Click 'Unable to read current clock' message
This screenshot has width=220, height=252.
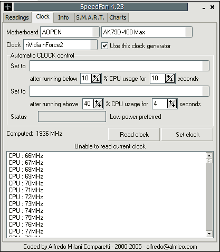click(110, 146)
